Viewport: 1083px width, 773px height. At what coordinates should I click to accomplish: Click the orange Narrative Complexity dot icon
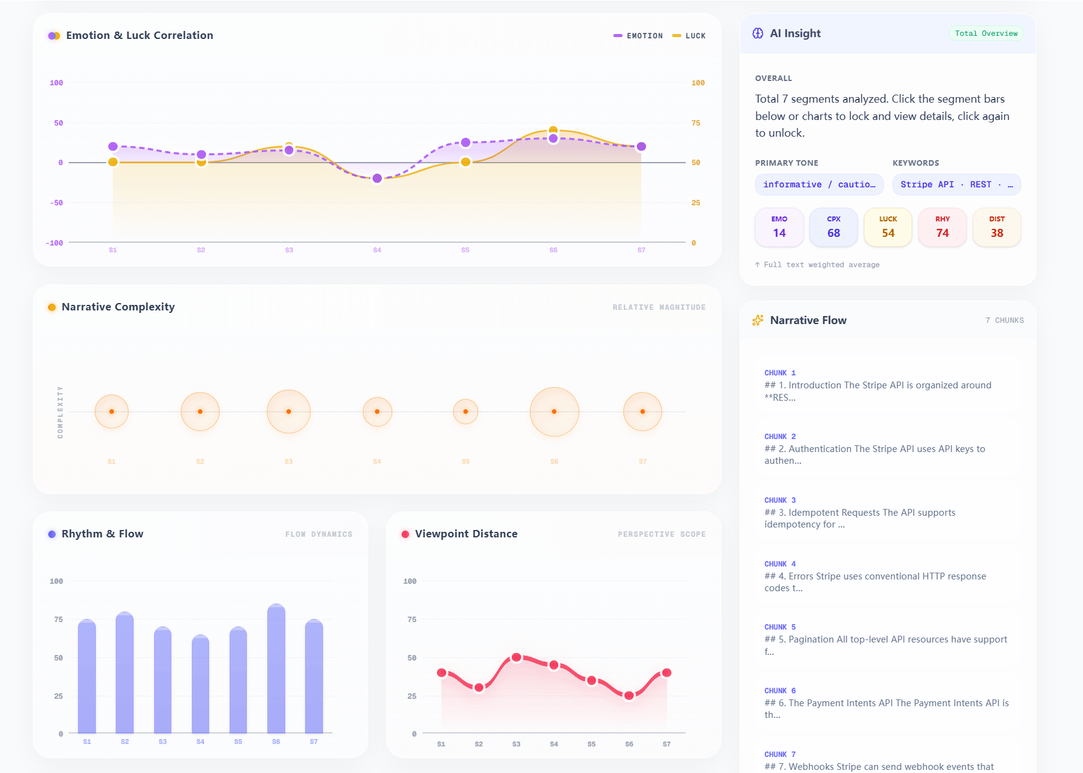pos(52,307)
